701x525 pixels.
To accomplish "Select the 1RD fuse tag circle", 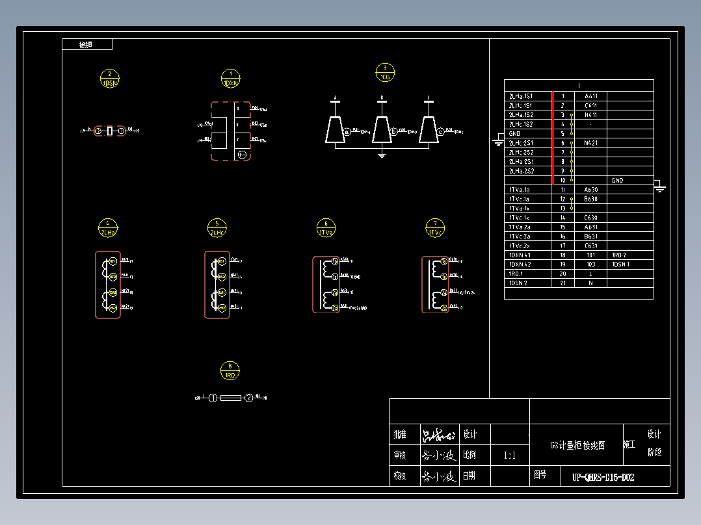I will pyautogui.click(x=230, y=371).
